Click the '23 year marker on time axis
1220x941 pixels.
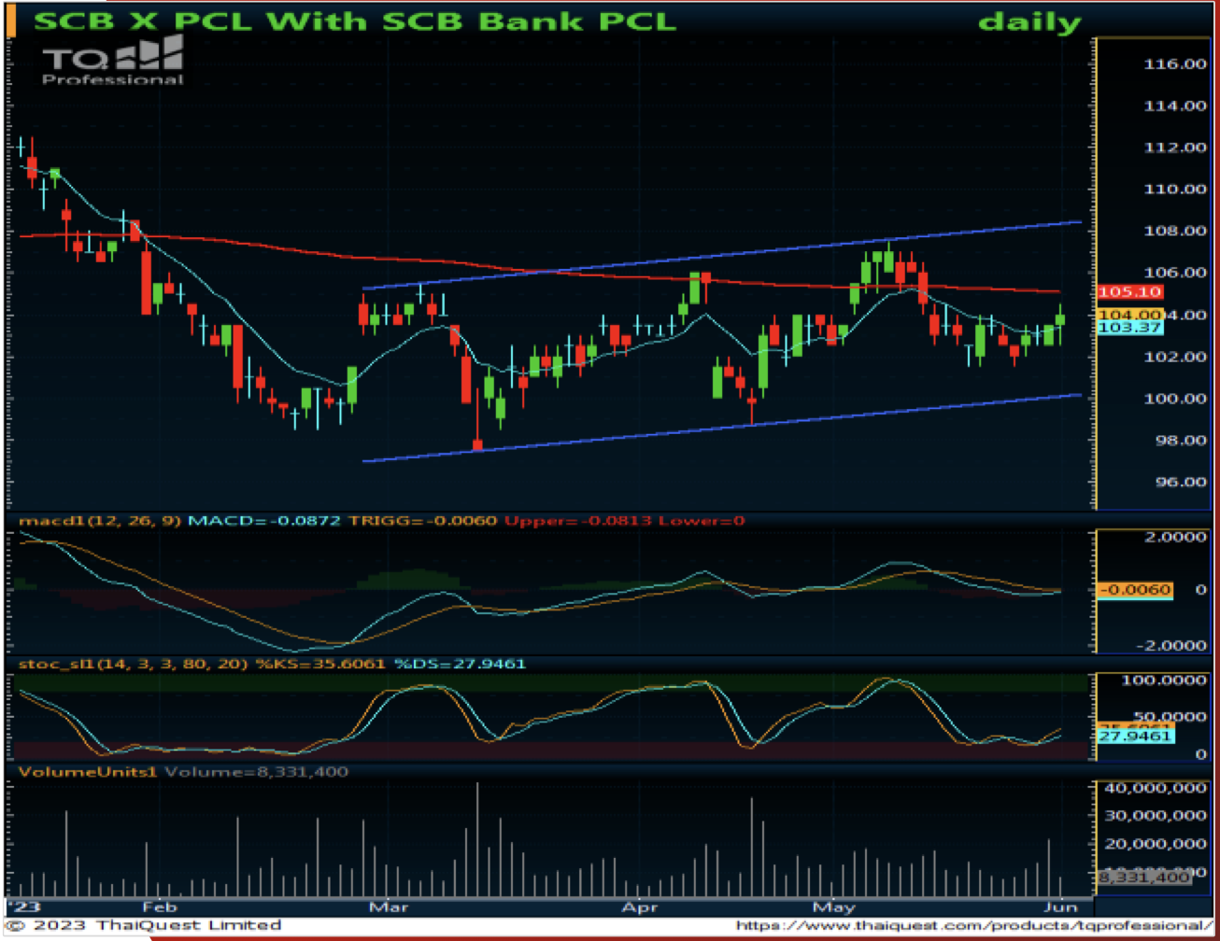click(x=22, y=906)
